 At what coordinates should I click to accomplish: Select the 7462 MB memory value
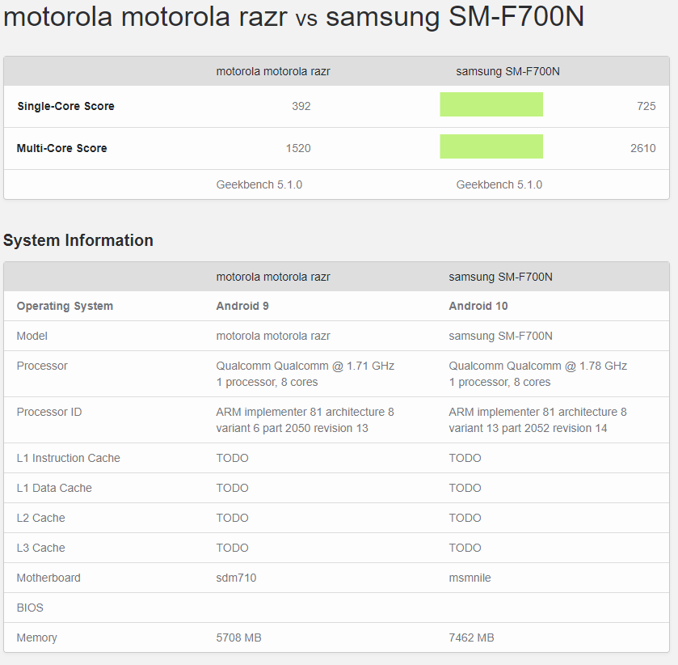471,637
